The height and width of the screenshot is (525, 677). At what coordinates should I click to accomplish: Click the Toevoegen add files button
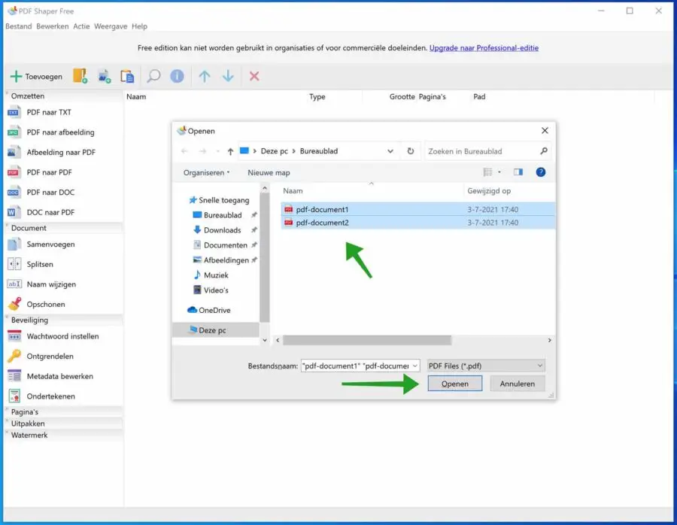pyautogui.click(x=36, y=77)
